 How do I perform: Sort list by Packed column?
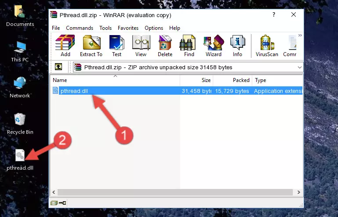pyautogui.click(x=233, y=80)
